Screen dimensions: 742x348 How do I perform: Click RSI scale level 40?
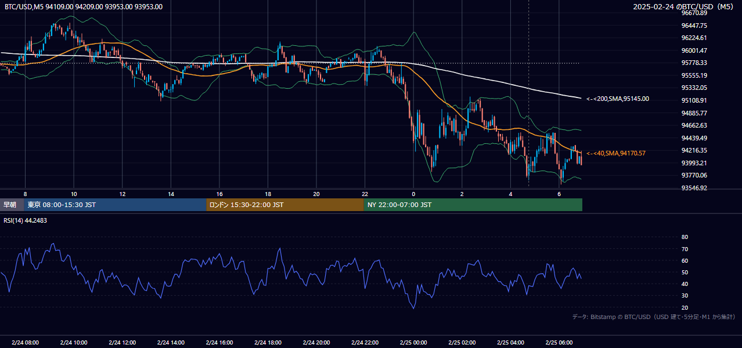[x=685, y=284]
